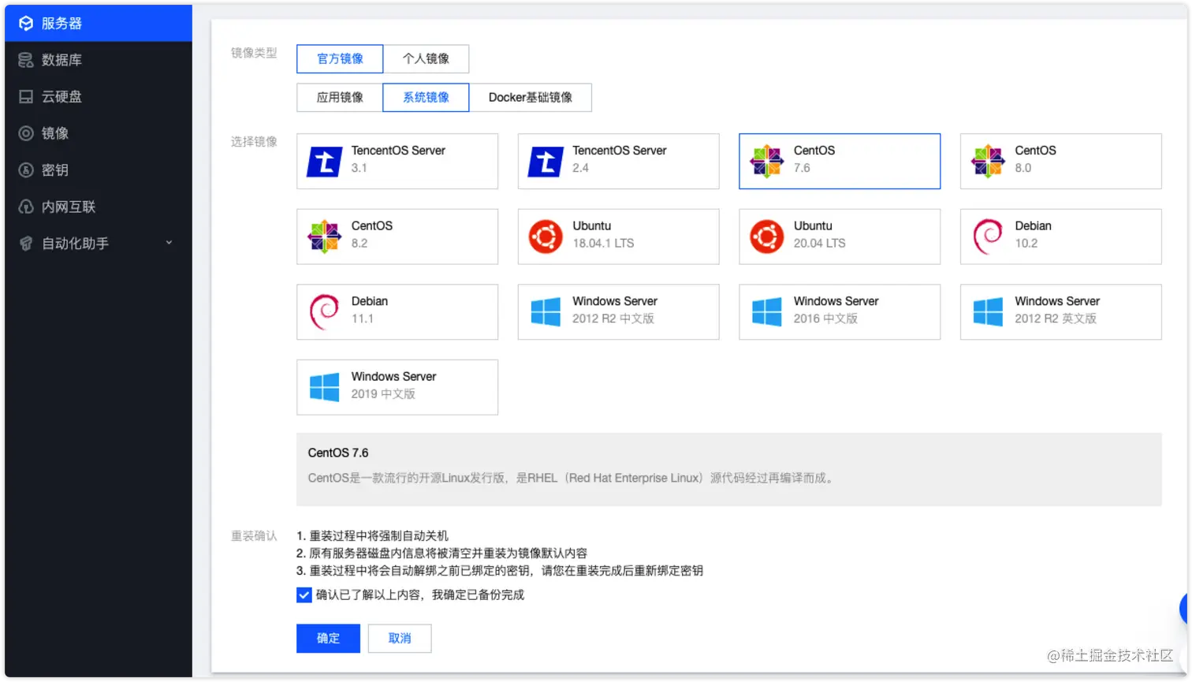Click the 云硬盘 disk icon
The image size is (1192, 682).
pyautogui.click(x=26, y=97)
